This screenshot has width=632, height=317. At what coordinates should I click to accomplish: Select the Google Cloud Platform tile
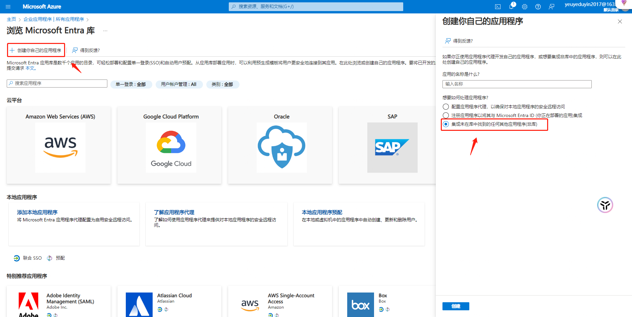(x=169, y=145)
